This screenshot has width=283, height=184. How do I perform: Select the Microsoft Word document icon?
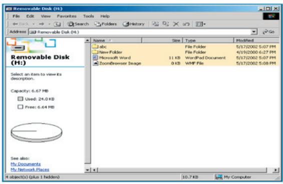point(95,57)
